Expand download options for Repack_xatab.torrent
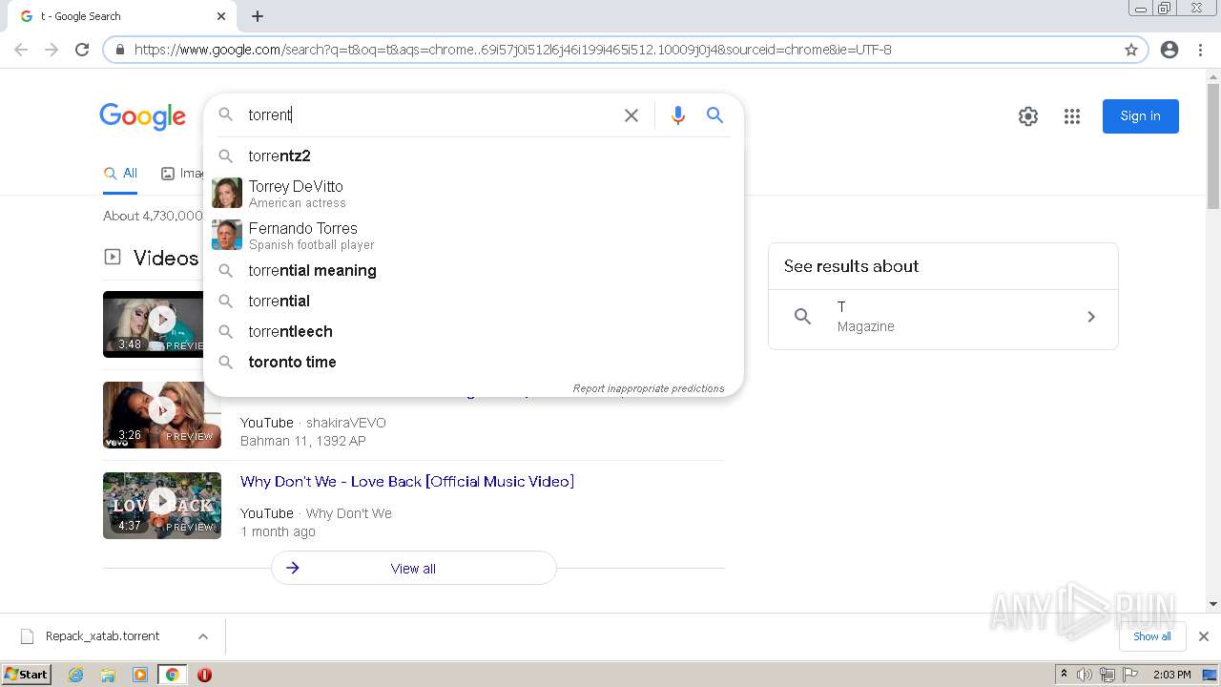 click(203, 636)
